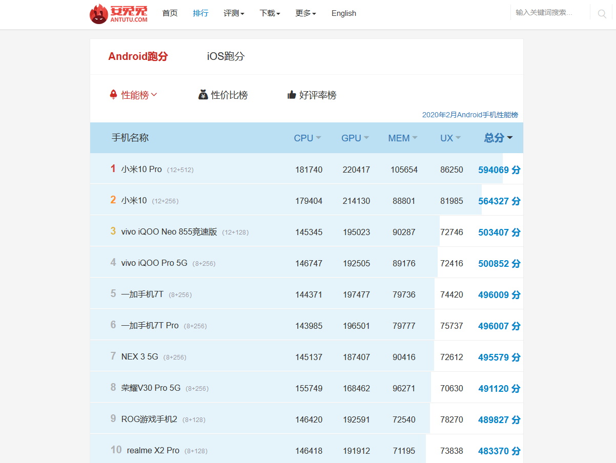This screenshot has width=616, height=463.
Task: Sort the table by GPU score
Action: [355, 138]
